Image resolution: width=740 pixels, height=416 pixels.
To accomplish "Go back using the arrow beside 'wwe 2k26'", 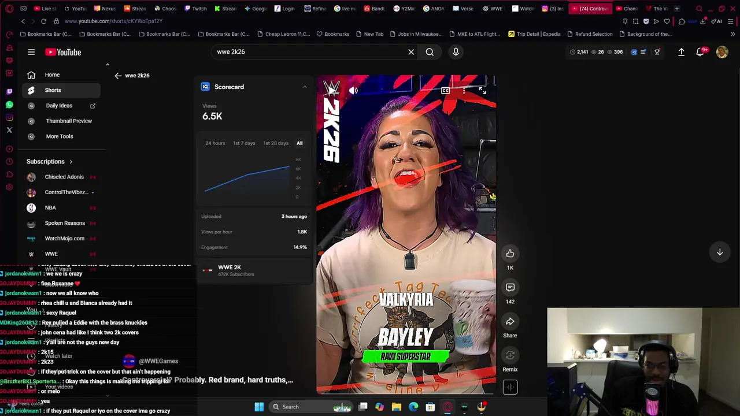I will pyautogui.click(x=118, y=76).
